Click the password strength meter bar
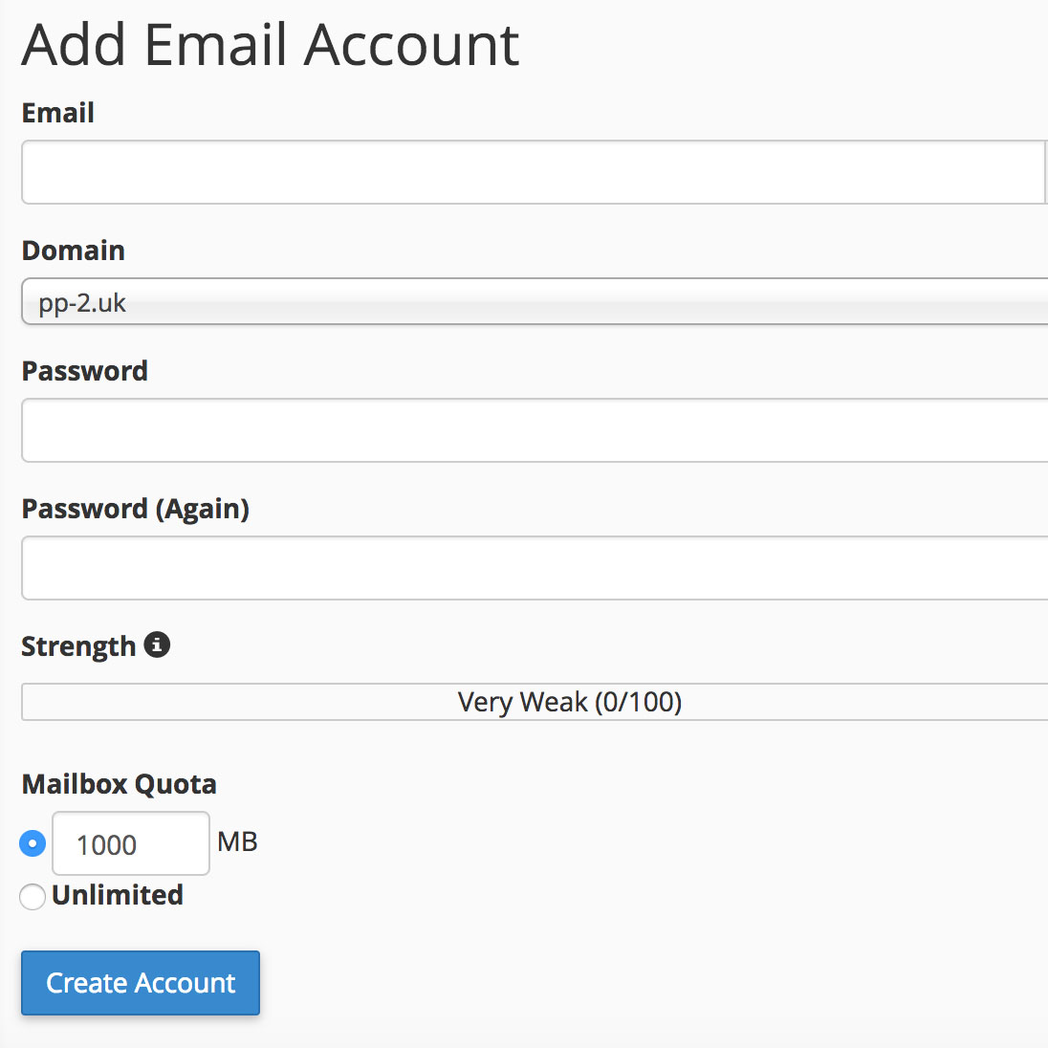 287,702
